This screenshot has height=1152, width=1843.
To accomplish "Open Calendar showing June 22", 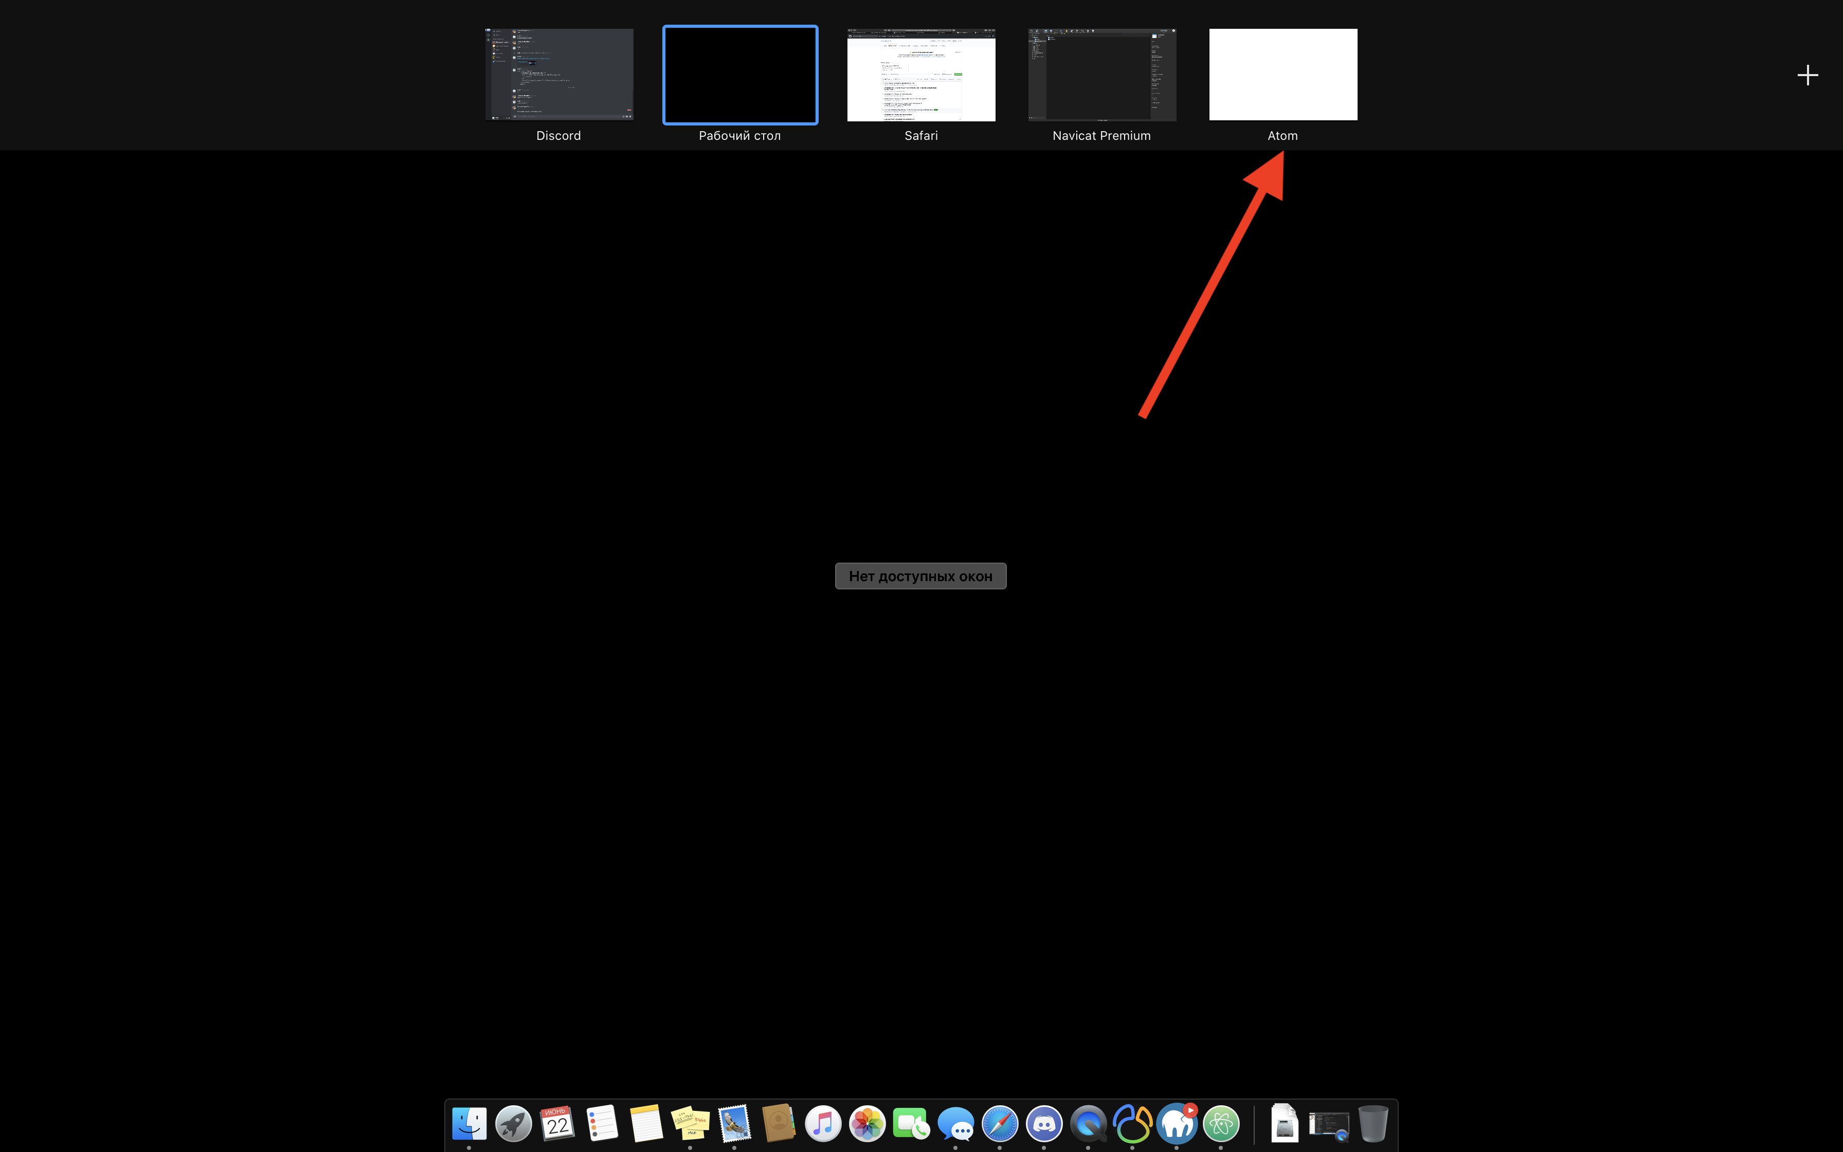I will (557, 1123).
